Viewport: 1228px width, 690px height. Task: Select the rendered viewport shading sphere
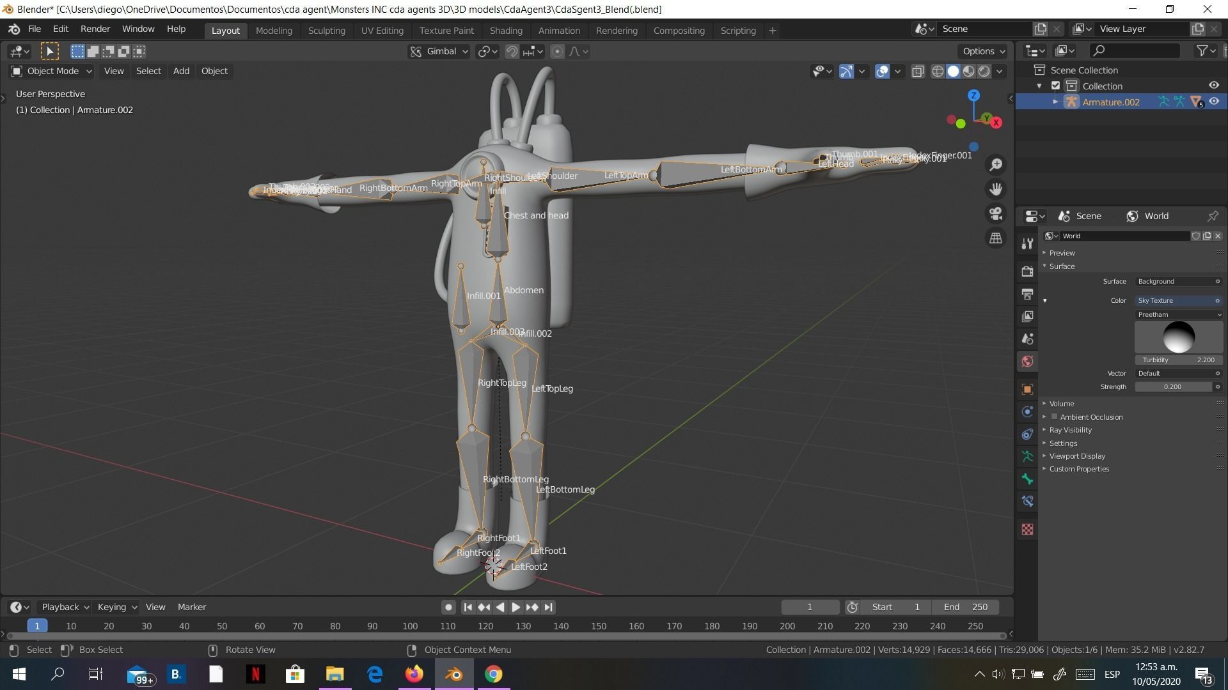point(984,71)
